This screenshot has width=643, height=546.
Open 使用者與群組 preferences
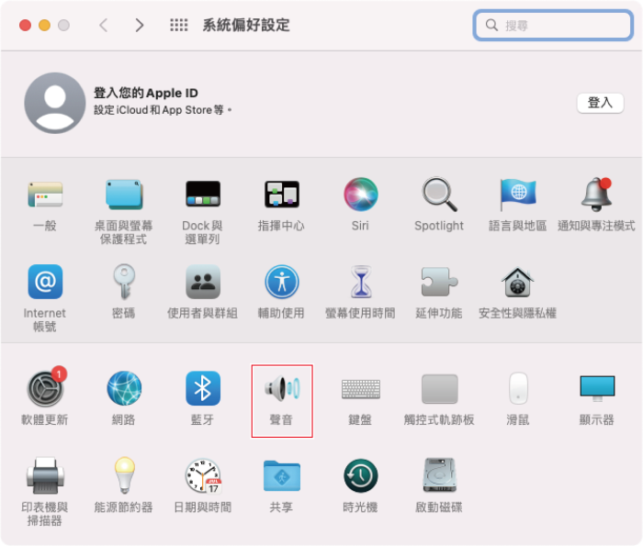[x=203, y=282]
